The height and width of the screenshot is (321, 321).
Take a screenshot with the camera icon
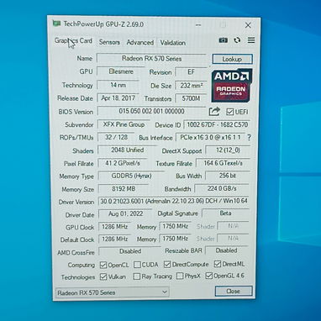(x=223, y=40)
